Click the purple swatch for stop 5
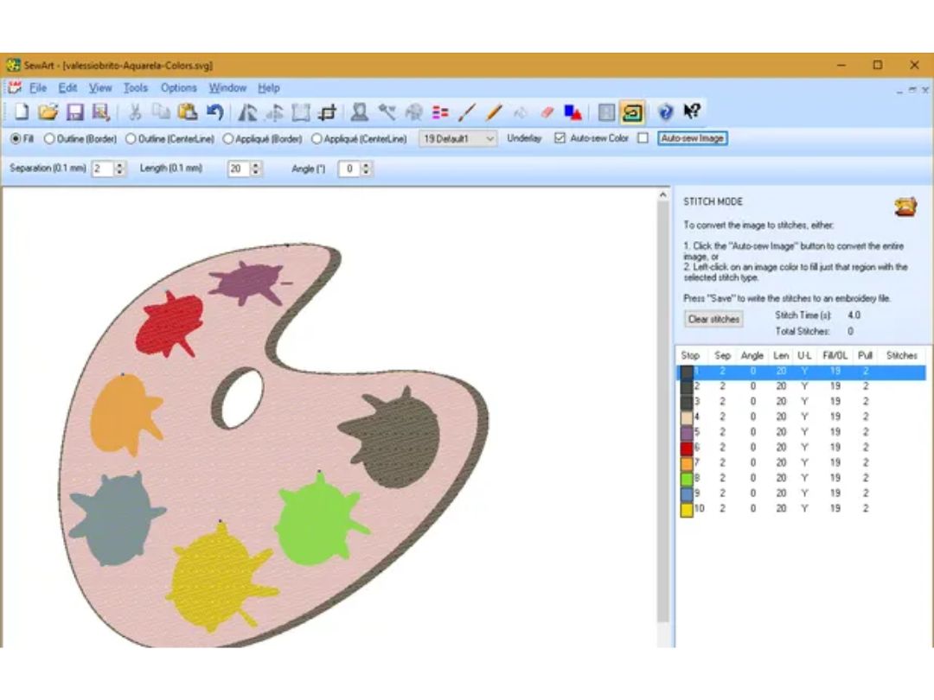Image resolution: width=934 pixels, height=700 pixels. tap(686, 433)
